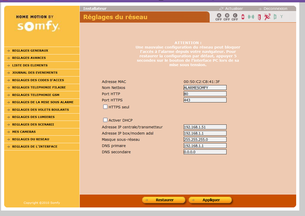This screenshot has height=216, width=305.
Task: Enable the HTTPS seul checkbox
Action: coord(105,107)
